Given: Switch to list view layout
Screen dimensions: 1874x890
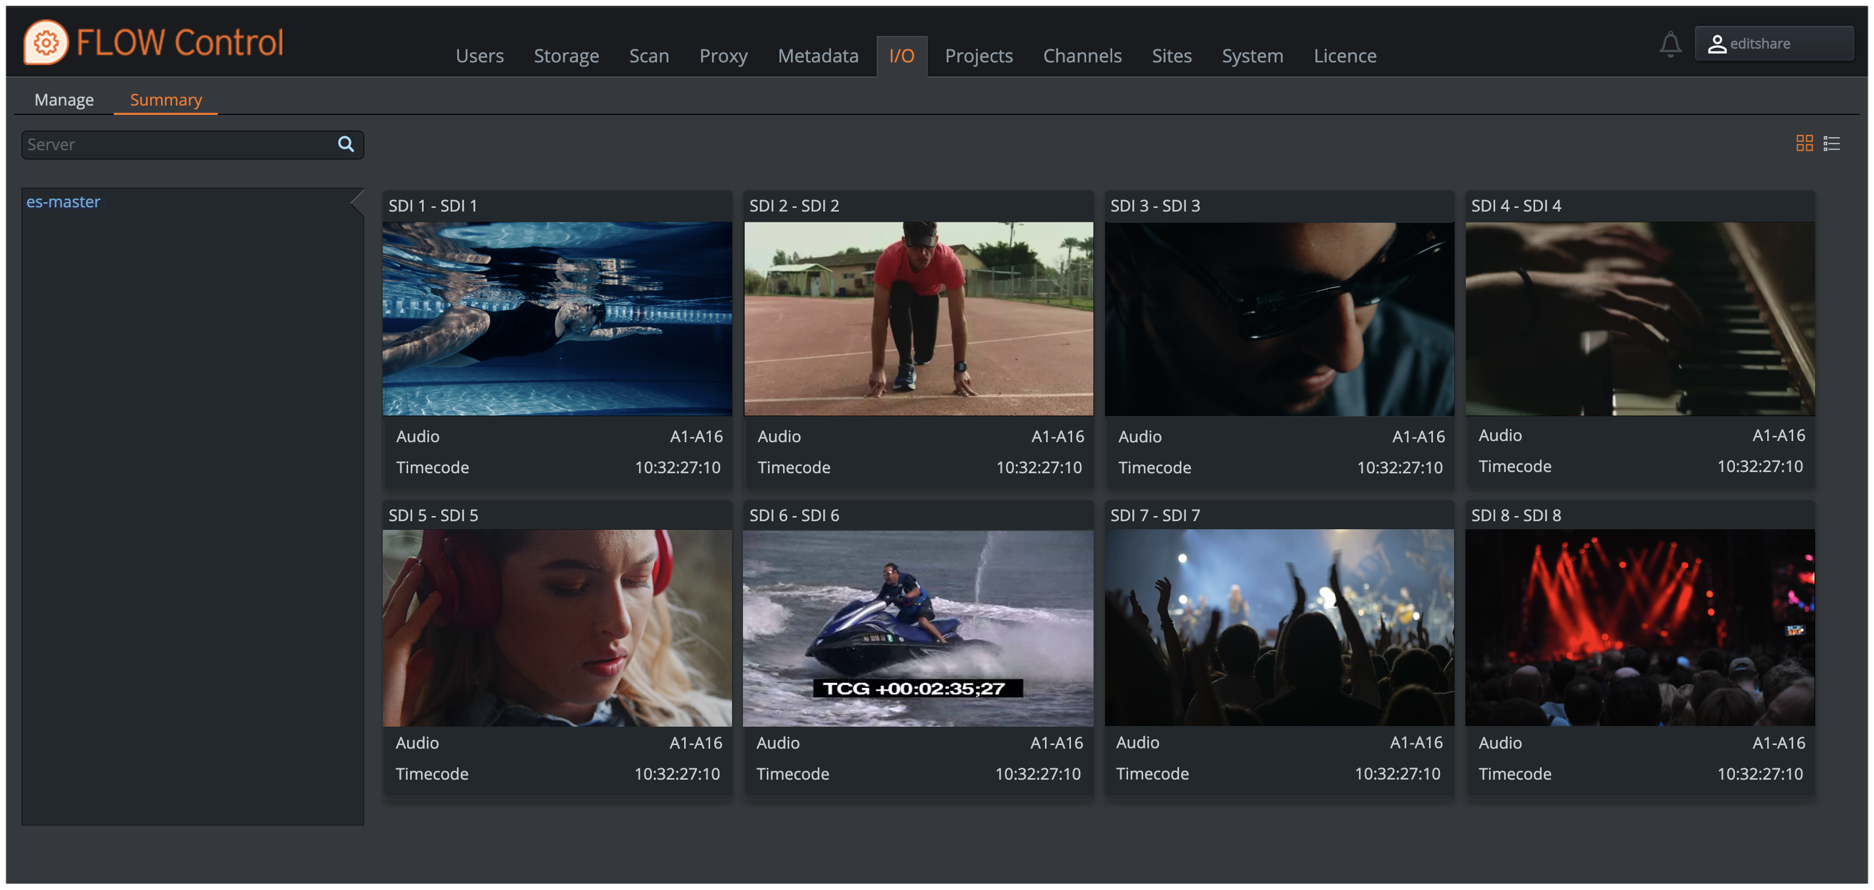Looking at the screenshot, I should pos(1832,143).
